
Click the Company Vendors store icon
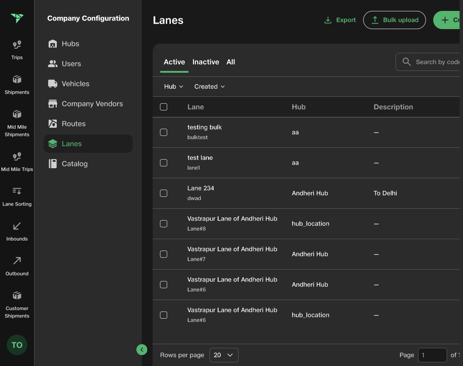53,104
